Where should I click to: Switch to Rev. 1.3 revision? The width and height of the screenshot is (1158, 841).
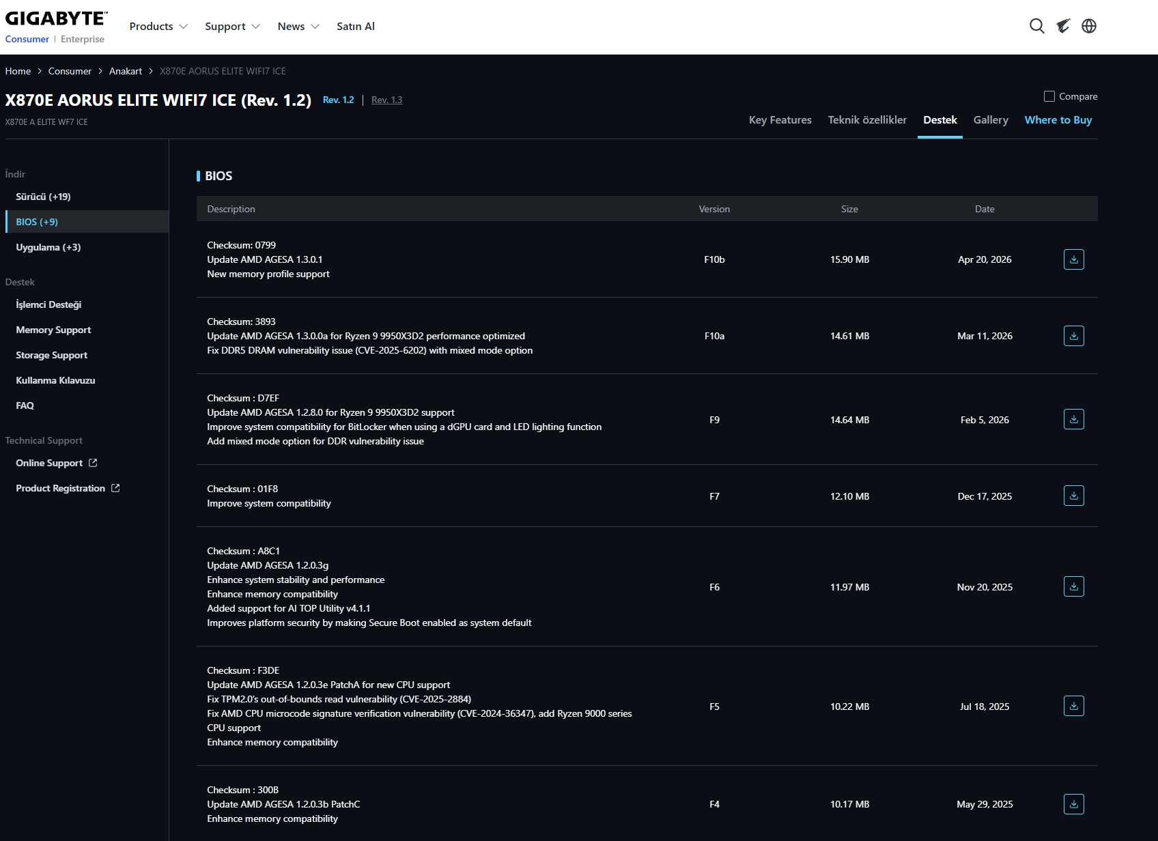(387, 100)
